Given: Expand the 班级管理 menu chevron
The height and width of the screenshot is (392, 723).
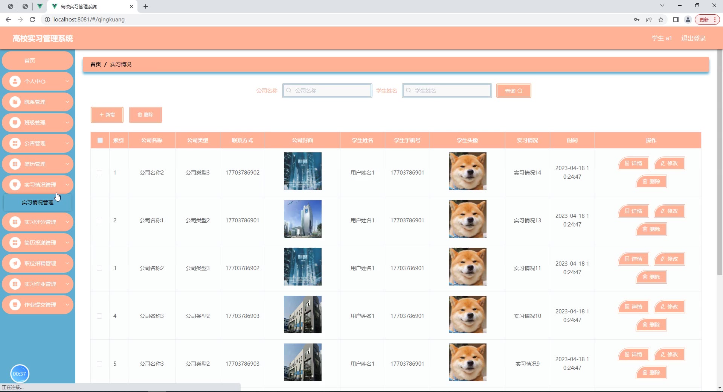Looking at the screenshot, I should click(67, 123).
